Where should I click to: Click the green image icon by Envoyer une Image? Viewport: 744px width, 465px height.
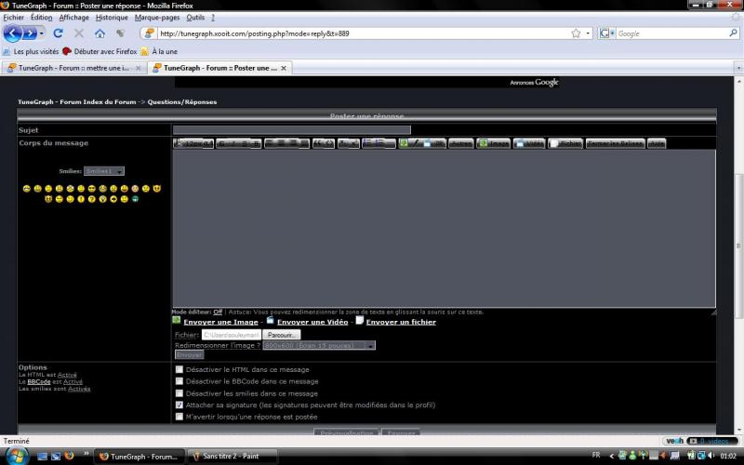[x=176, y=320]
